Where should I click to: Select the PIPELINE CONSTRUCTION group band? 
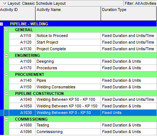click(x=81, y=93)
